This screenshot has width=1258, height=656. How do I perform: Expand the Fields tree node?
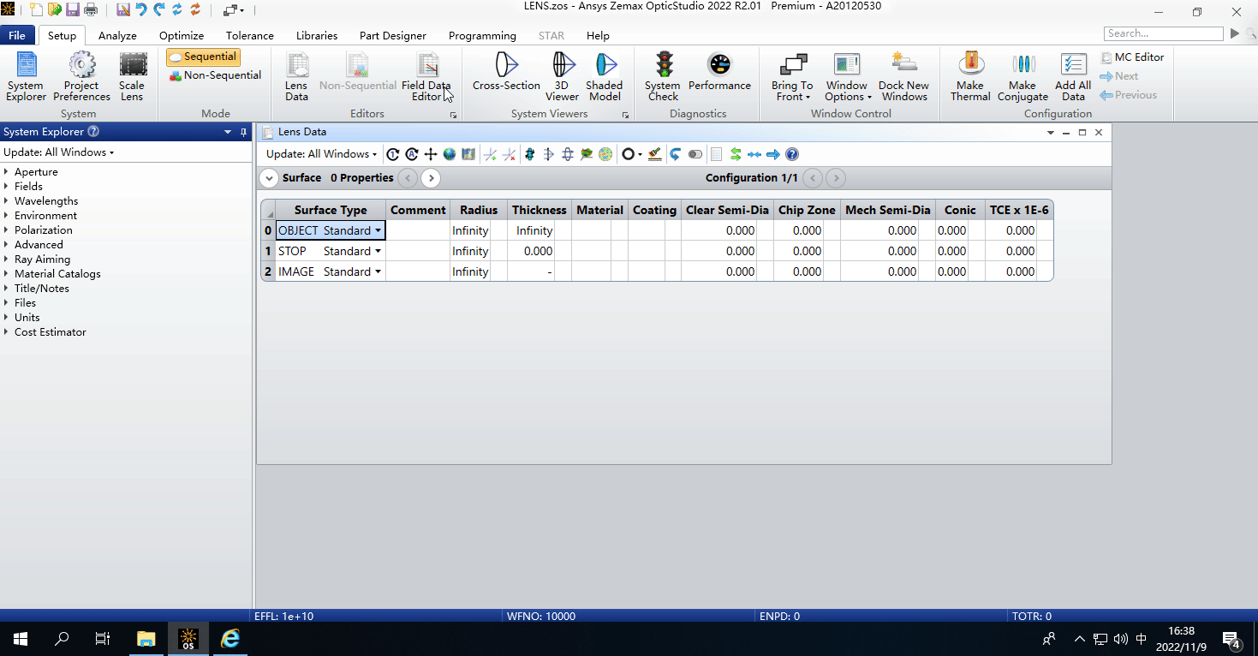(x=7, y=187)
